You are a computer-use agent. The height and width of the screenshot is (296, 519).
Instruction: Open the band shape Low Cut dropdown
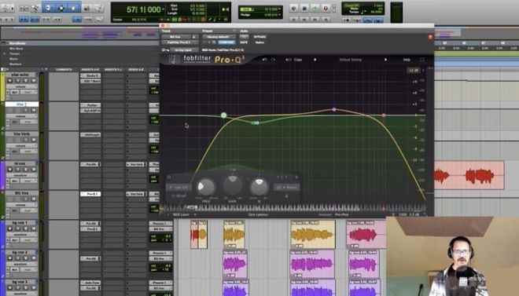coord(179,188)
